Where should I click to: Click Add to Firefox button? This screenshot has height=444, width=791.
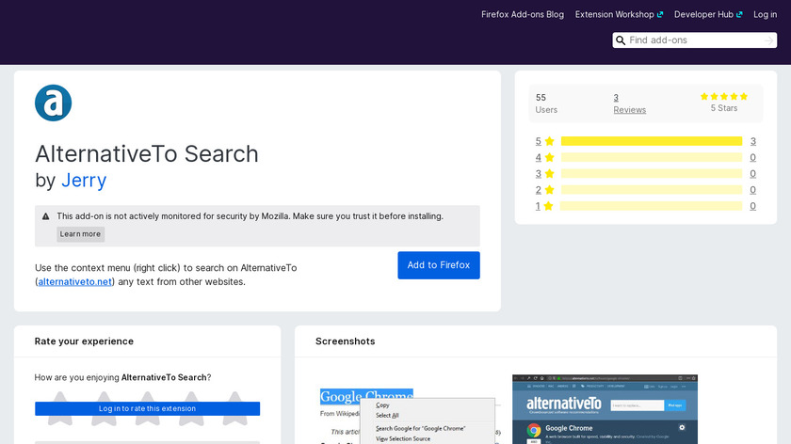coord(439,265)
